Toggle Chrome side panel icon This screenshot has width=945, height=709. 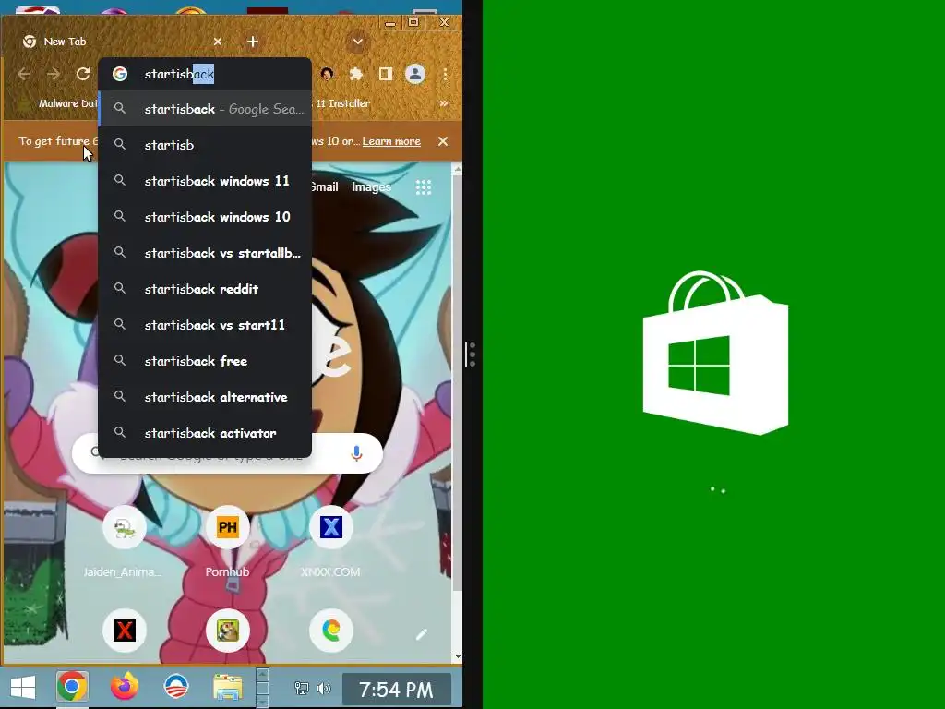(x=386, y=74)
